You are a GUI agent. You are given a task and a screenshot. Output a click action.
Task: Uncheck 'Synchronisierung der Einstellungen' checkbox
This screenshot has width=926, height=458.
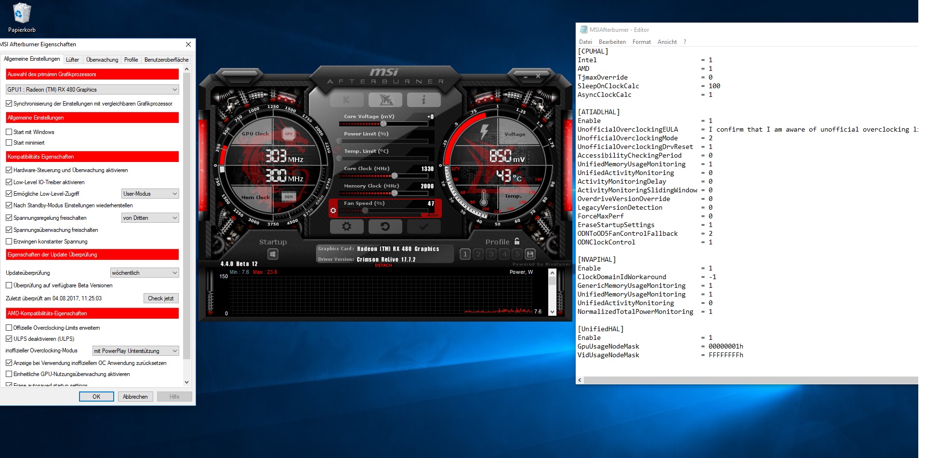pyautogui.click(x=9, y=103)
